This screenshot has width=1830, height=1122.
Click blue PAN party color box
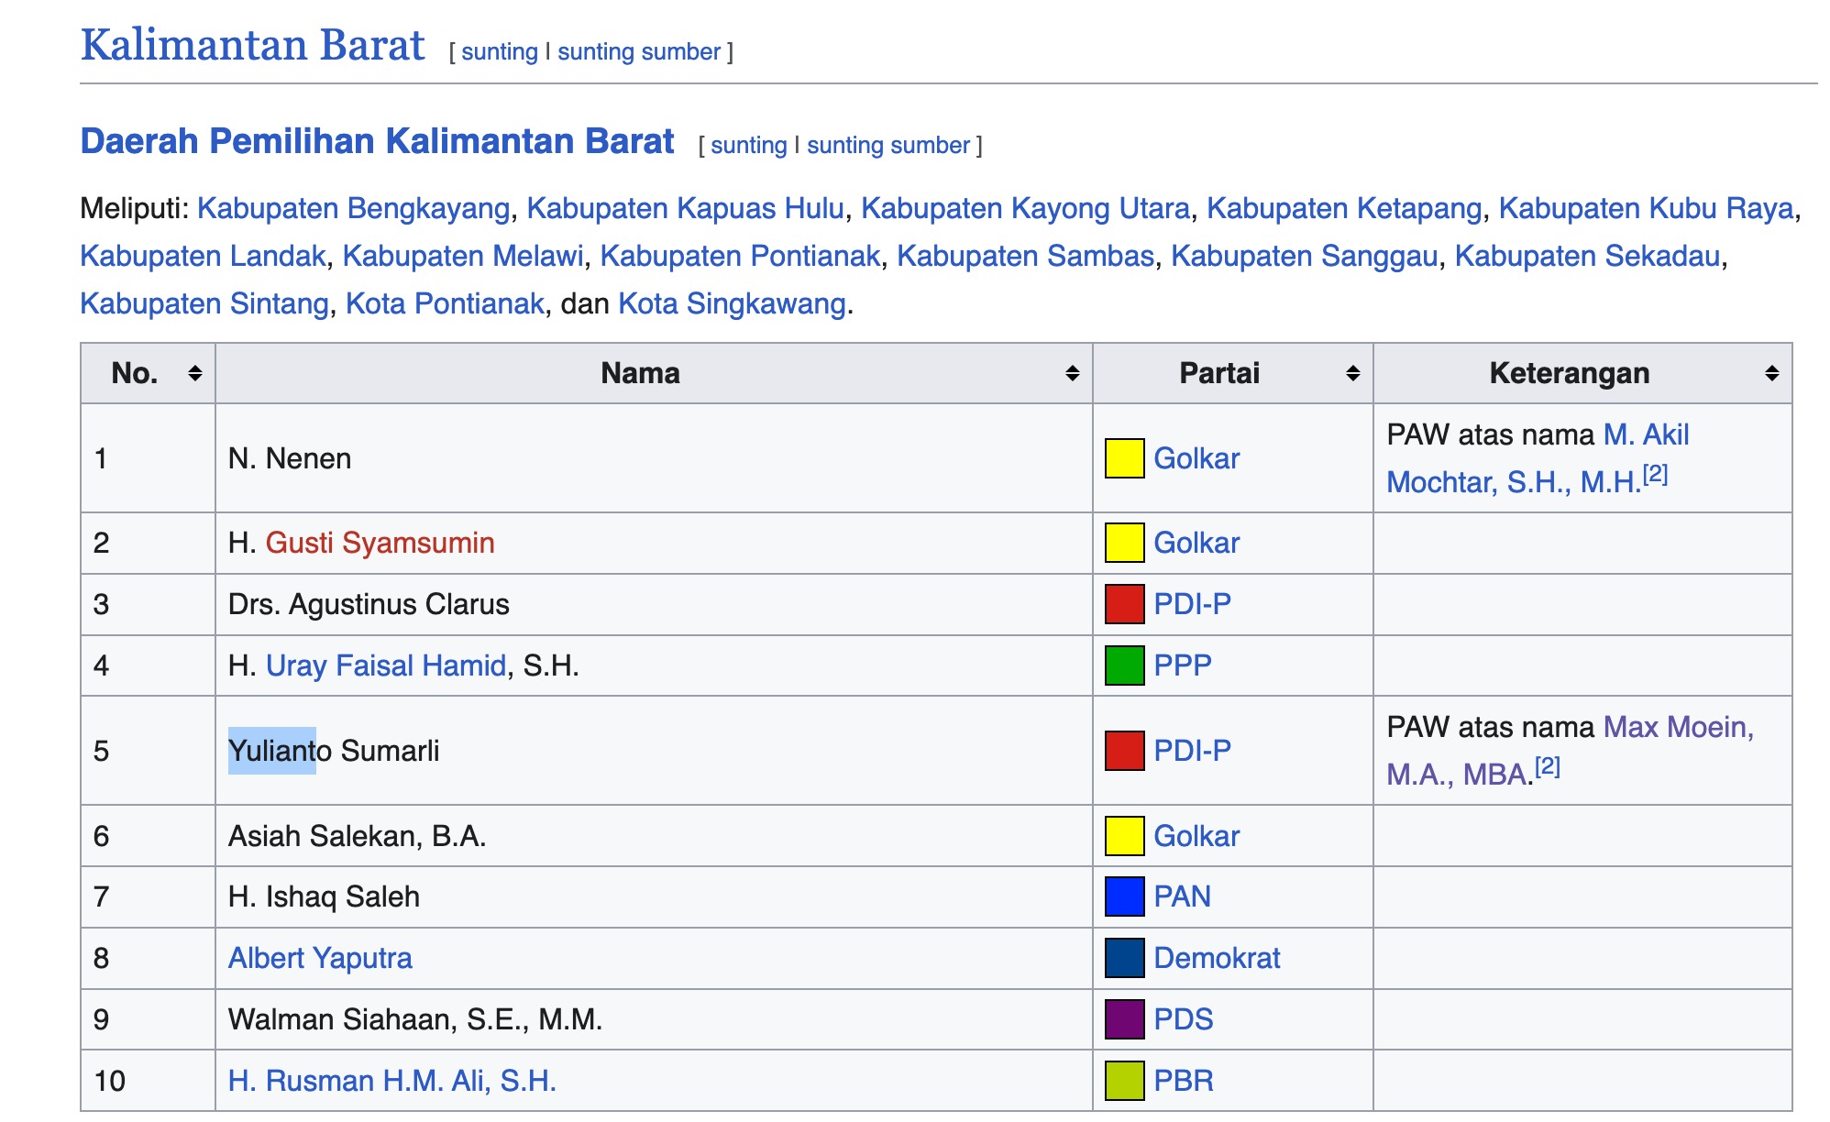tap(1124, 896)
